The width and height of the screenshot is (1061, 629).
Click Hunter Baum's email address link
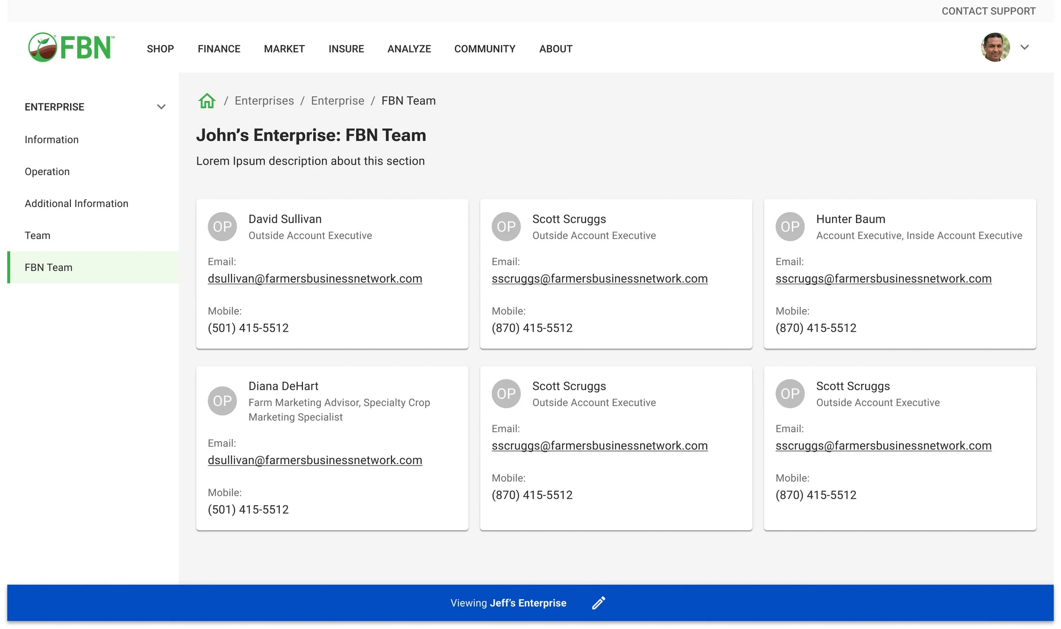[x=883, y=279]
